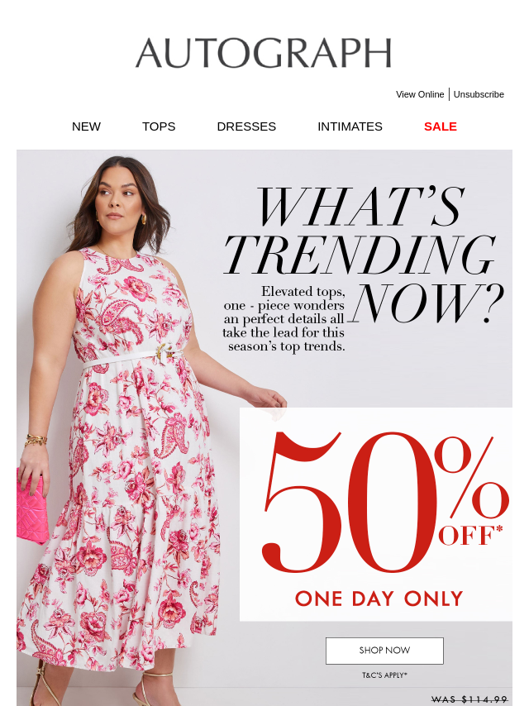Open the T&C's APPLY note
529x706 pixels.
click(x=384, y=675)
